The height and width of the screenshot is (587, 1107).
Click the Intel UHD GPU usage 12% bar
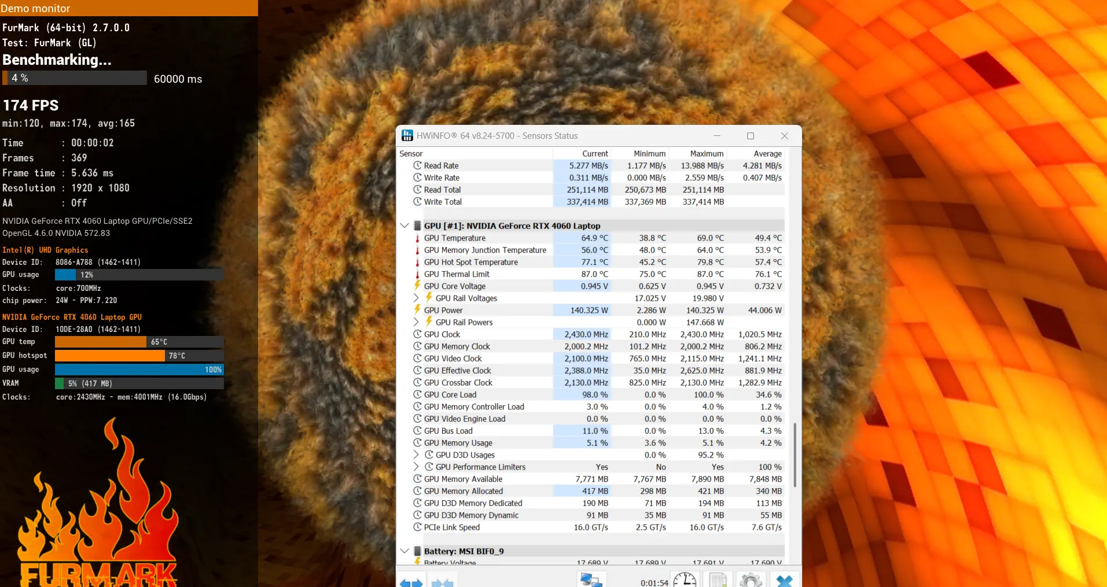click(x=139, y=275)
